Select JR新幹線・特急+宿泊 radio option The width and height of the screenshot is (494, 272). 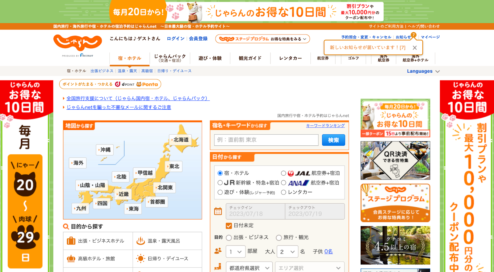coord(220,183)
